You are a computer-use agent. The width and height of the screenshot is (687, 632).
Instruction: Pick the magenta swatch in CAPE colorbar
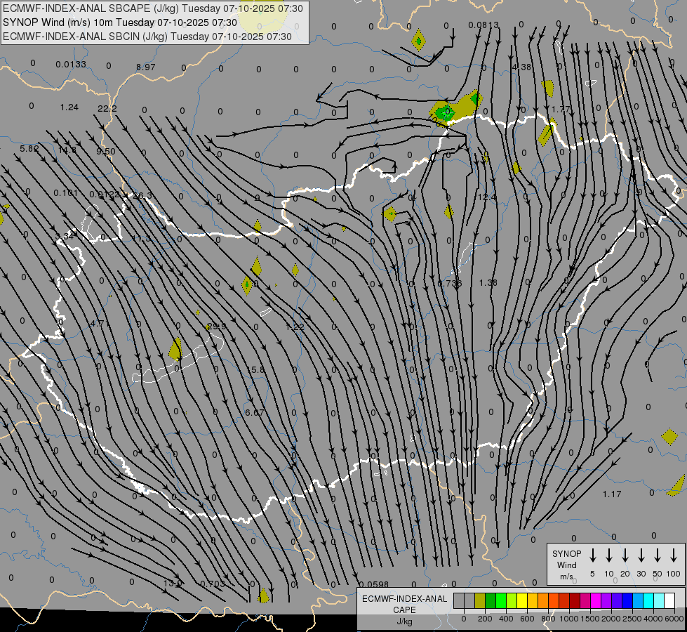596,600
